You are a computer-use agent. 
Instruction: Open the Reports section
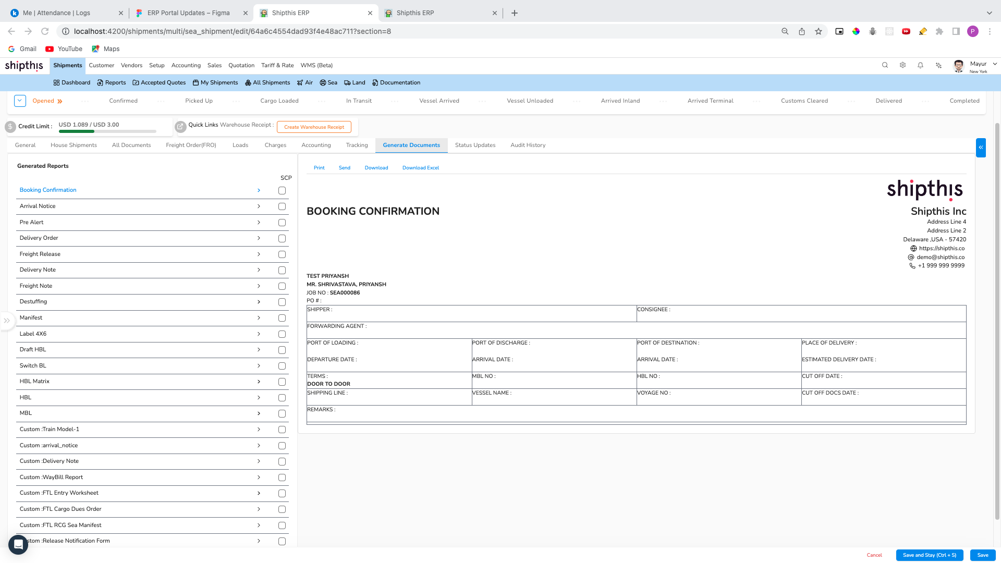(111, 82)
